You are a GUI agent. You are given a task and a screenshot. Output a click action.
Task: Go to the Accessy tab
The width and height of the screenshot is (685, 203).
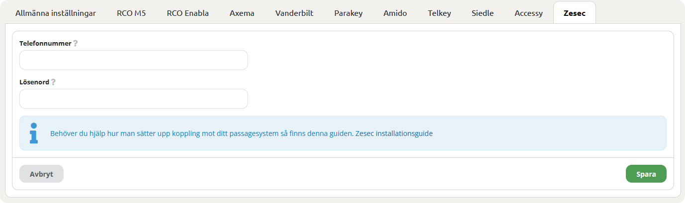[528, 13]
